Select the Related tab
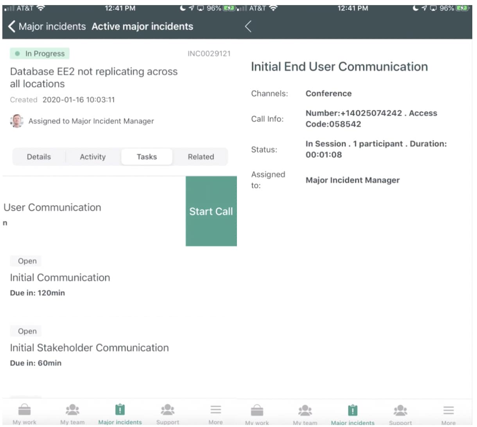Image resolution: width=477 pixels, height=427 pixels. [x=201, y=156]
